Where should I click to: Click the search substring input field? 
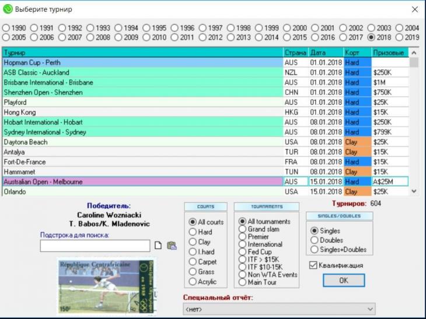pyautogui.click(x=95, y=246)
